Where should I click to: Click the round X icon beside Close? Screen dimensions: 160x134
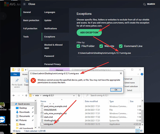point(24,4)
